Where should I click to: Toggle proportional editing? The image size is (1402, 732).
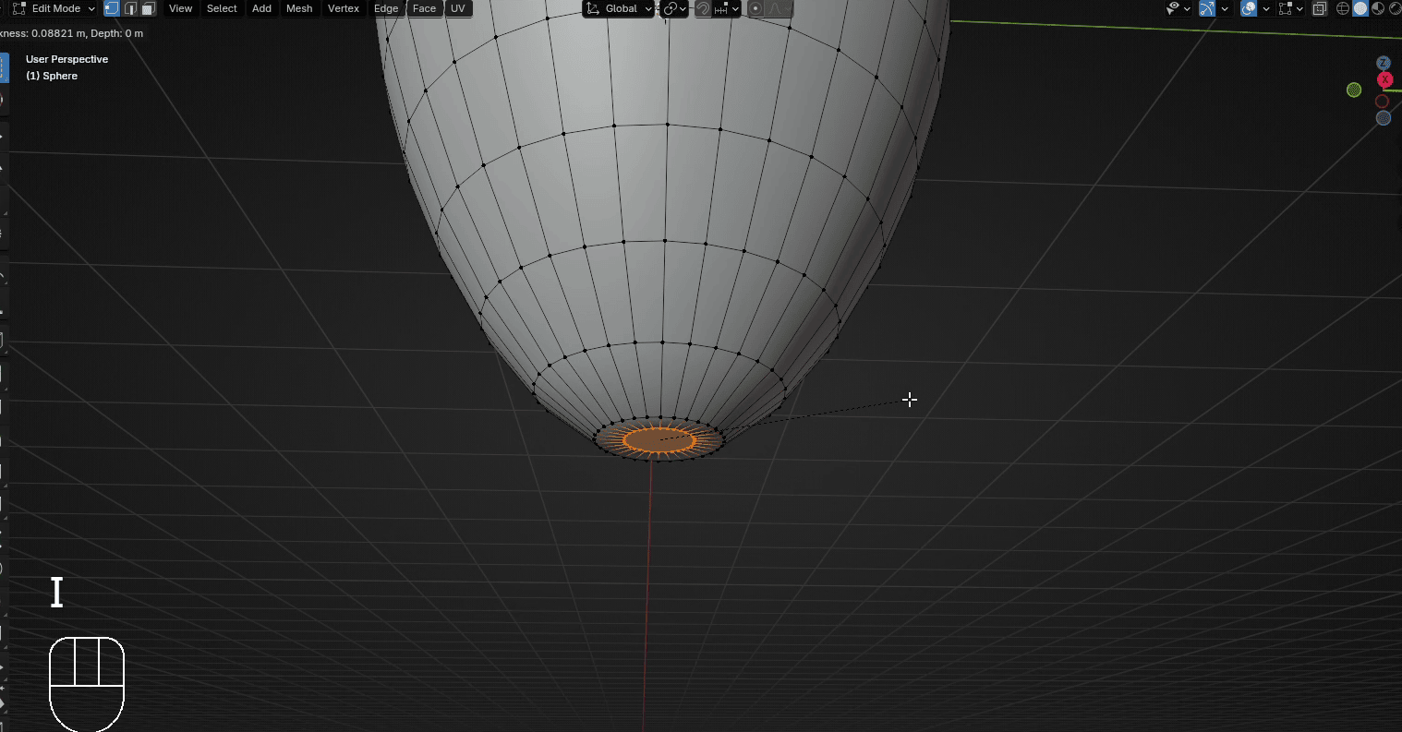tap(755, 8)
